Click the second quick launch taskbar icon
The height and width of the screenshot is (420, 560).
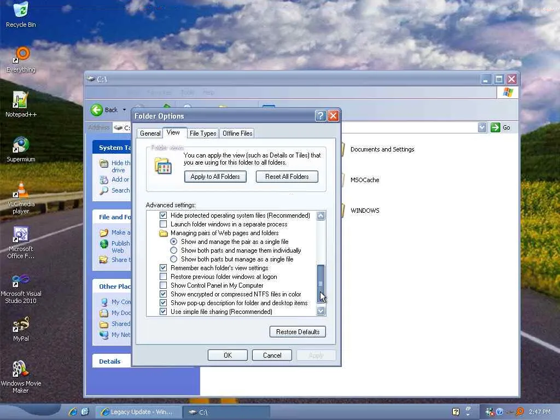pyautogui.click(x=85, y=412)
